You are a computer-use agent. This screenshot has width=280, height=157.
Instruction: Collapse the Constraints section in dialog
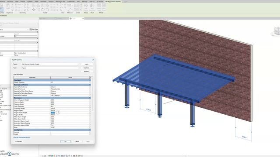tap(90, 80)
